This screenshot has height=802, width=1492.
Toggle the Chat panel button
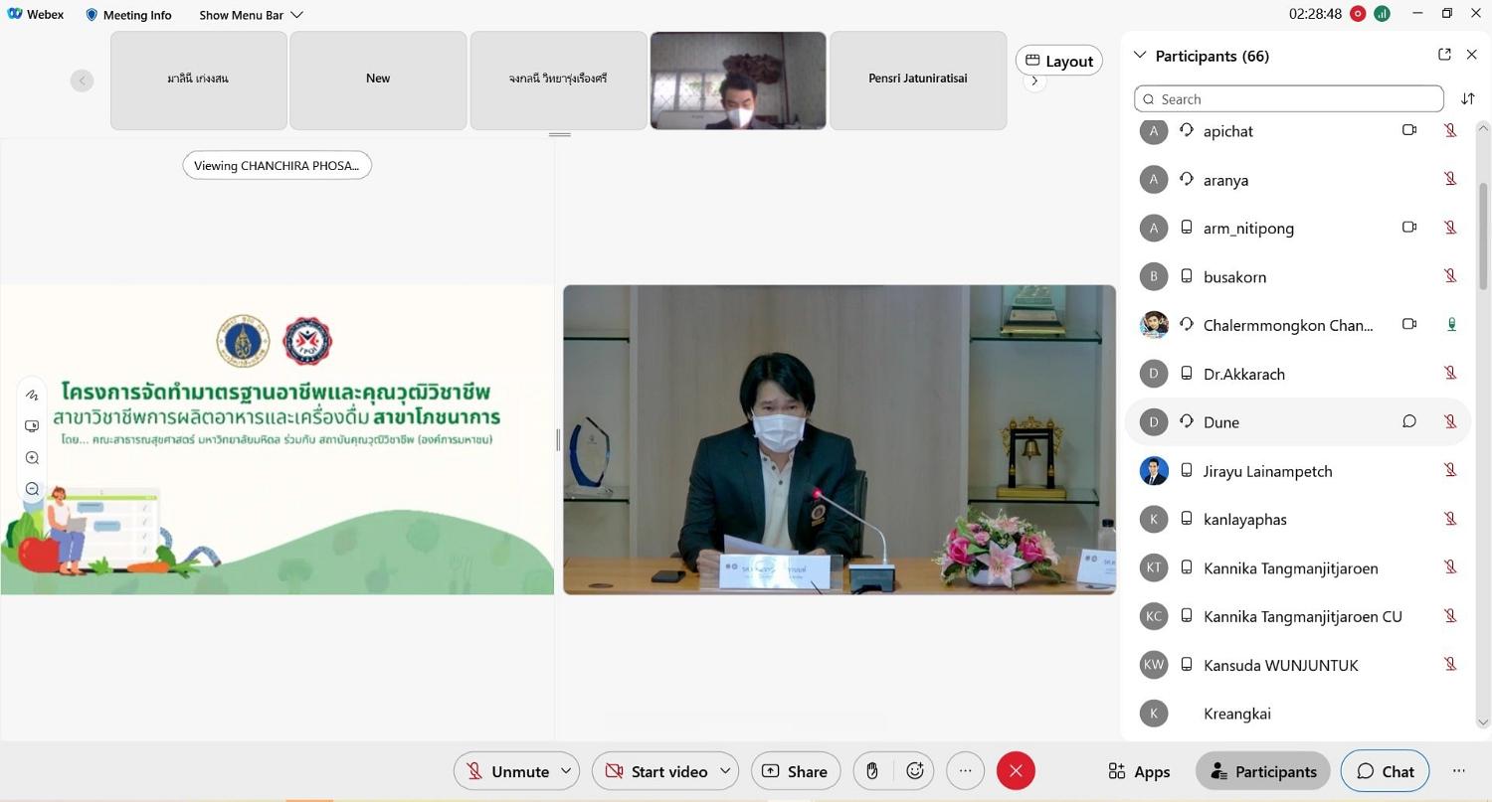click(1385, 771)
